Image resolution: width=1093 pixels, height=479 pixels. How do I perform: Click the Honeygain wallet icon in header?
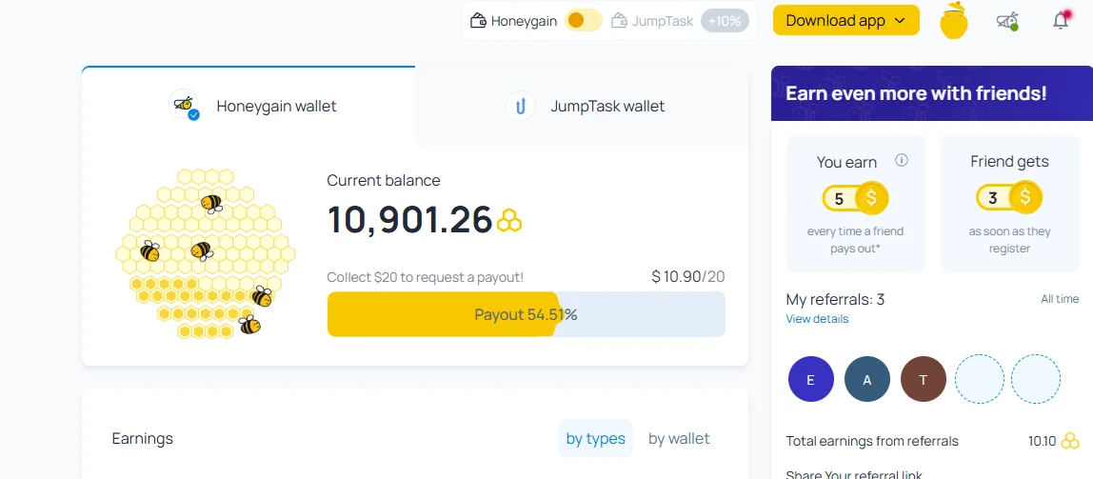478,20
